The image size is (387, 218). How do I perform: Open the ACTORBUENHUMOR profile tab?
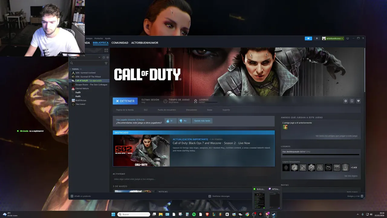click(x=145, y=43)
